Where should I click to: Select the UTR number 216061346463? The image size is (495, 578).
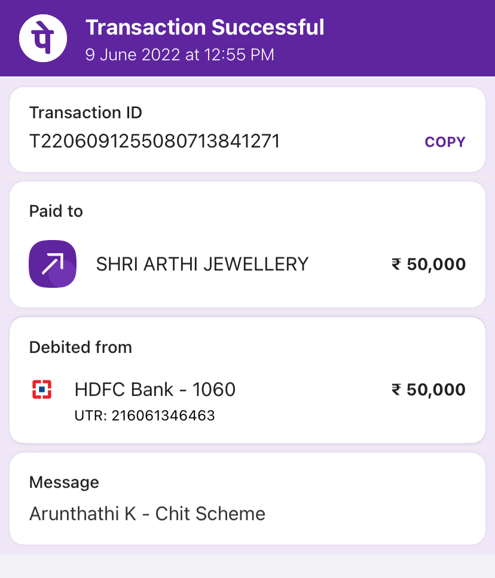[145, 416]
